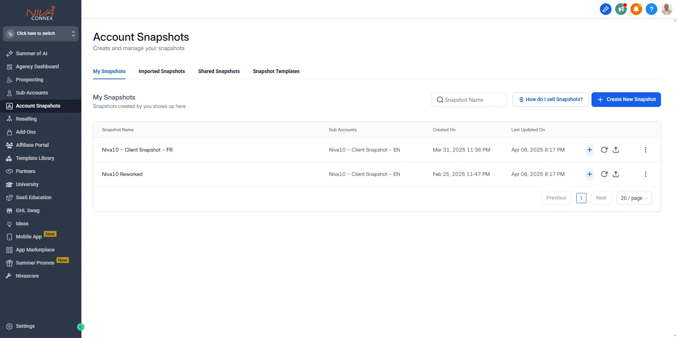Switch to Snapshot Templates tab
678x338 pixels.
[x=276, y=71]
